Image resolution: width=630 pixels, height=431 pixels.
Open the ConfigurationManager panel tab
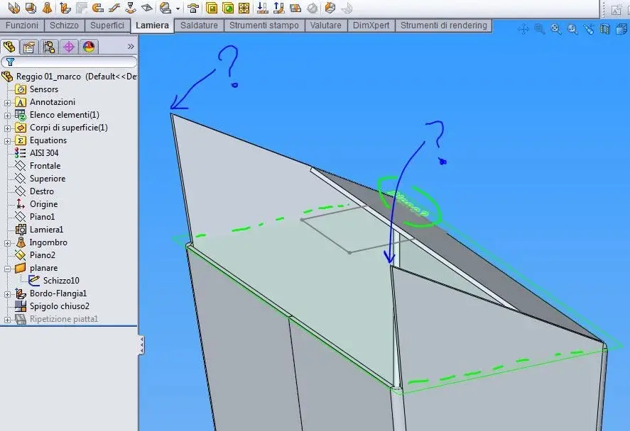pos(49,47)
